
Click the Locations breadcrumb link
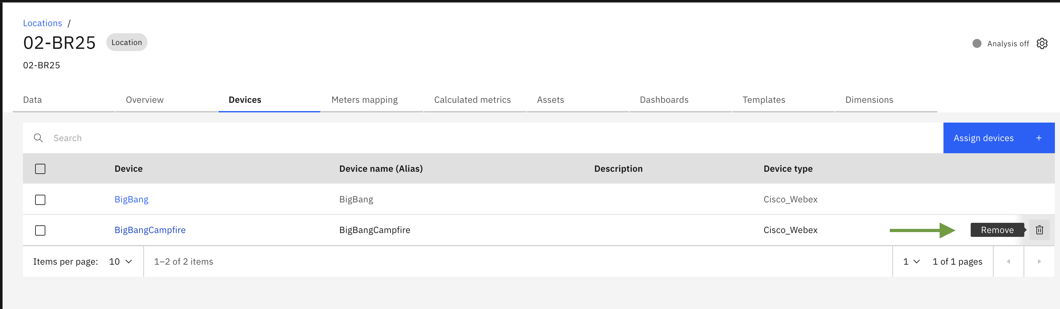(x=42, y=23)
